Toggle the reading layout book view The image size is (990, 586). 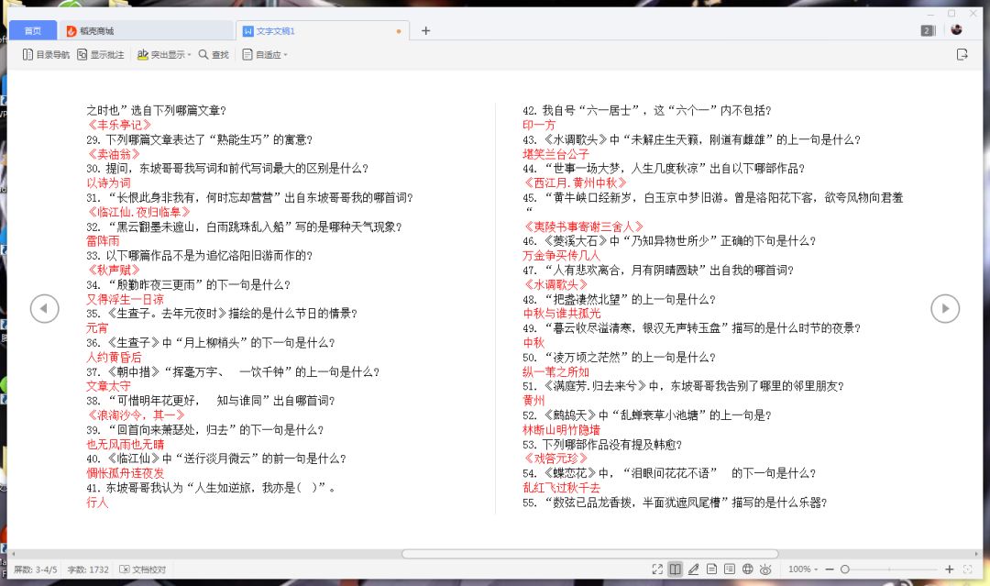pos(676,569)
